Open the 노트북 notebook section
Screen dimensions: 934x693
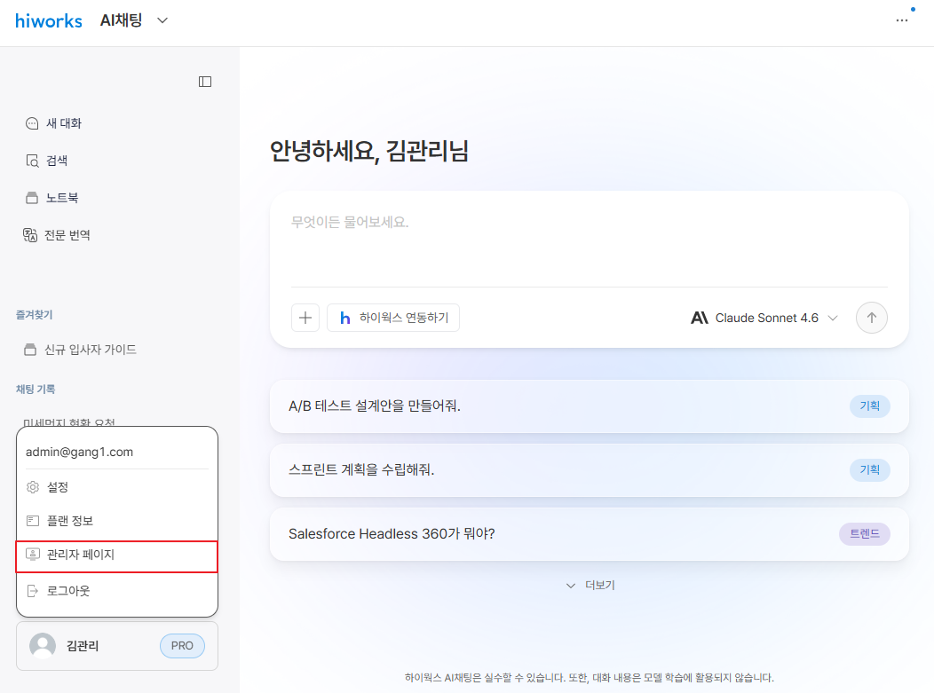tap(51, 198)
